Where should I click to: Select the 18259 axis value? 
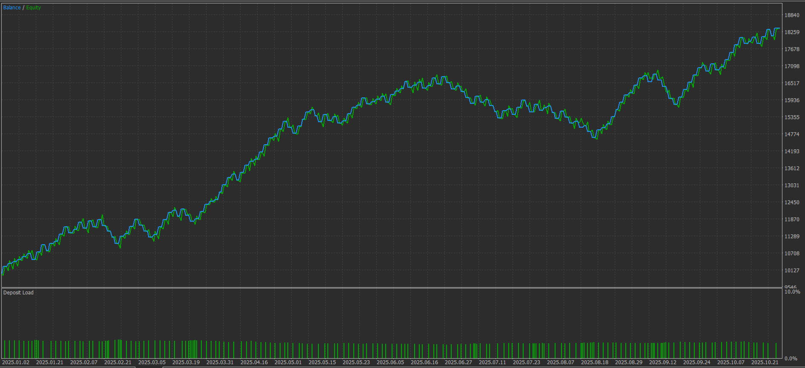792,32
